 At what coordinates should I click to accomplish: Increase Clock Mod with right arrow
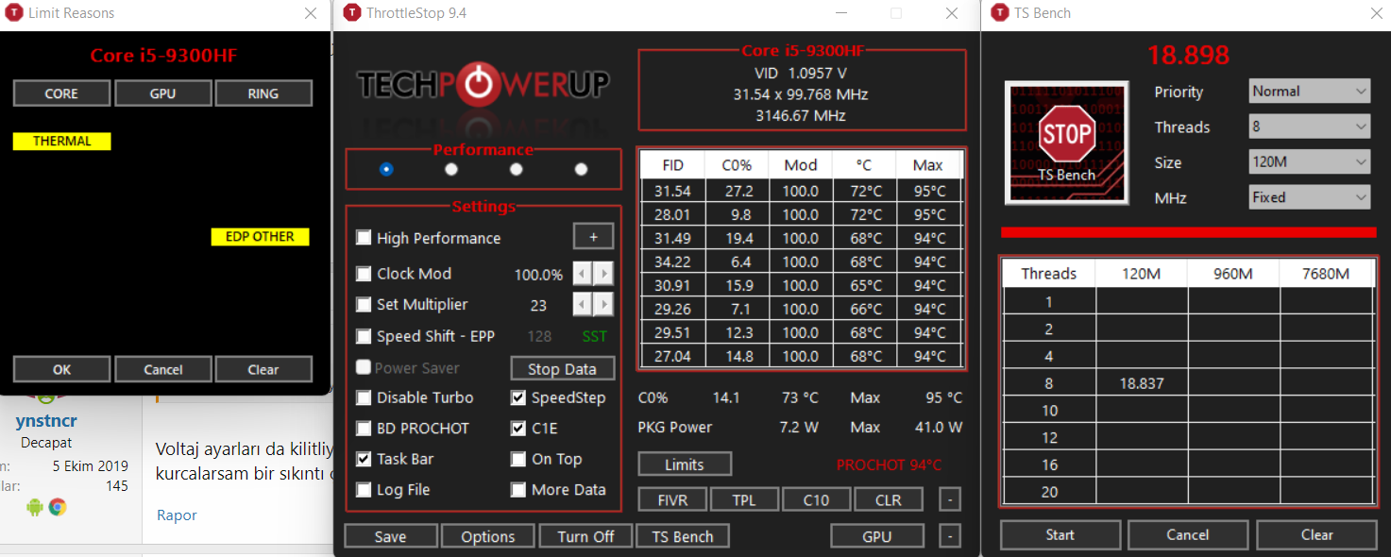tap(603, 274)
